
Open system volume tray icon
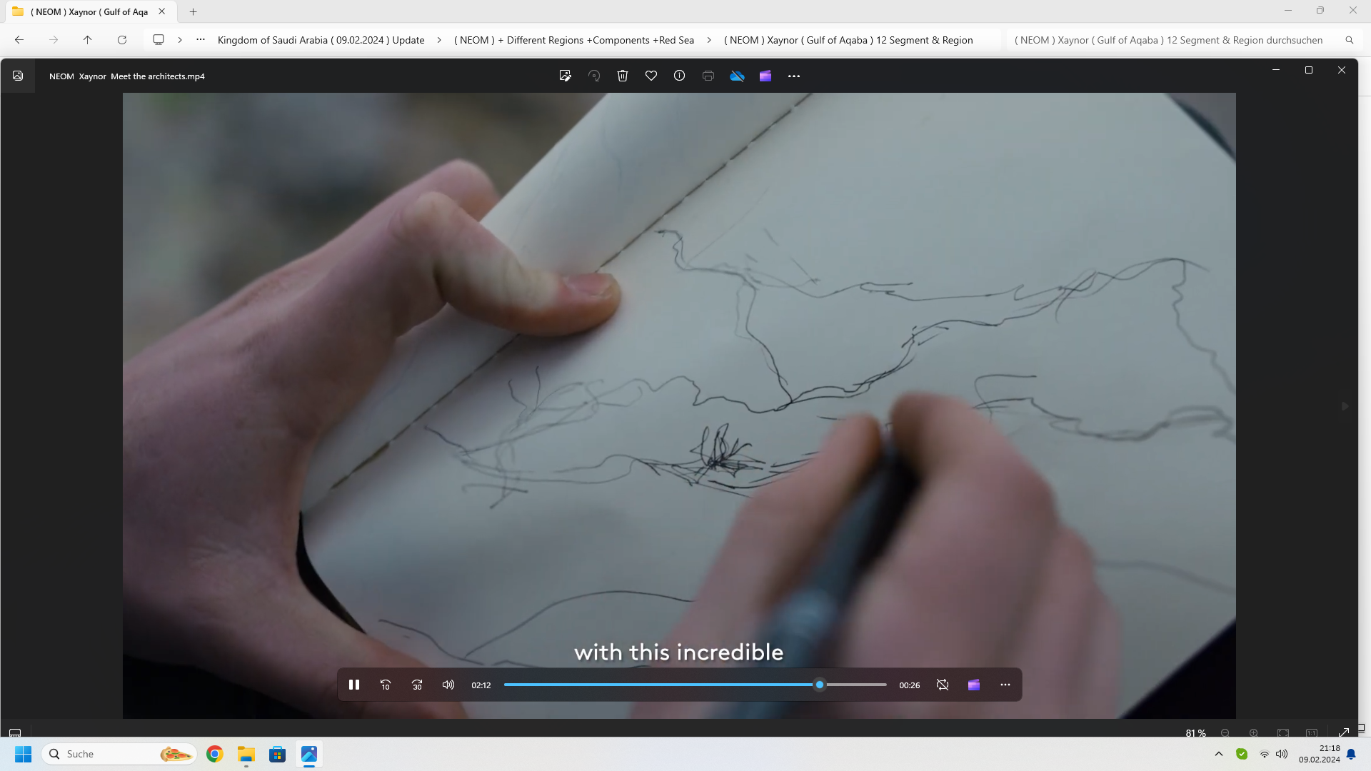[1282, 754]
